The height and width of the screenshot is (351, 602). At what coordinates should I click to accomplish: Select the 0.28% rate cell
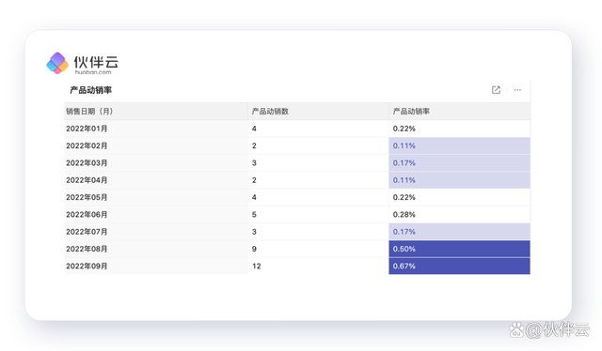coord(460,214)
